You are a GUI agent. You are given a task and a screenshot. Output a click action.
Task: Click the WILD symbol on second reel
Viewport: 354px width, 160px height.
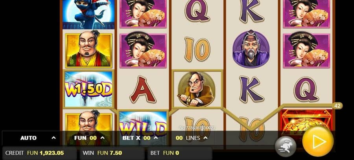pyautogui.click(x=143, y=127)
